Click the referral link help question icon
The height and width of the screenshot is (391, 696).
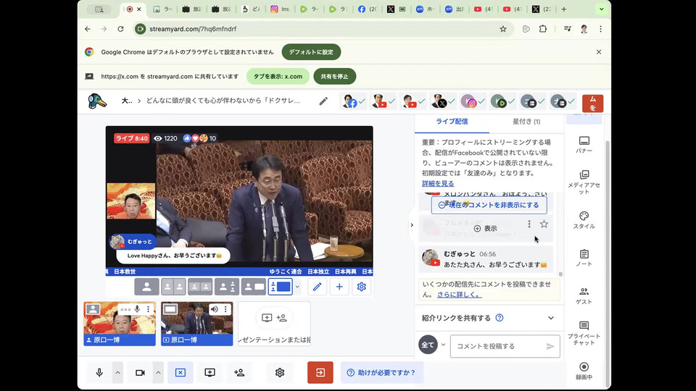[500, 318]
